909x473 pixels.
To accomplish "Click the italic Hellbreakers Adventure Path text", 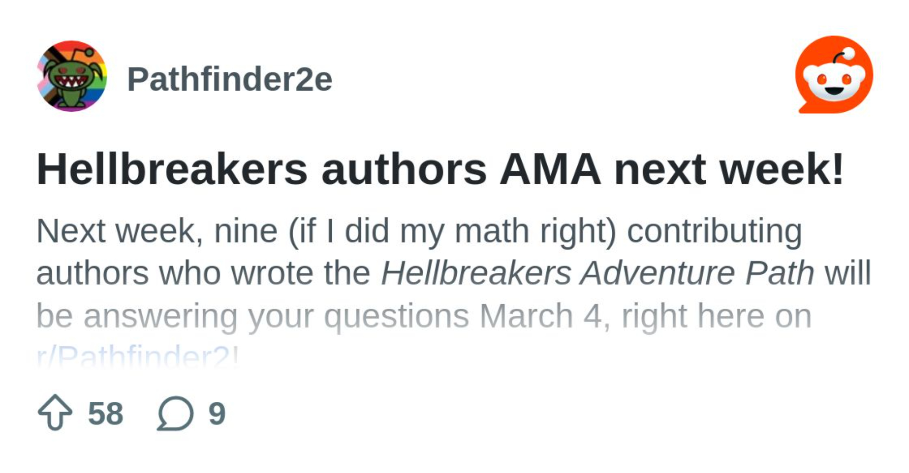I will pos(597,273).
